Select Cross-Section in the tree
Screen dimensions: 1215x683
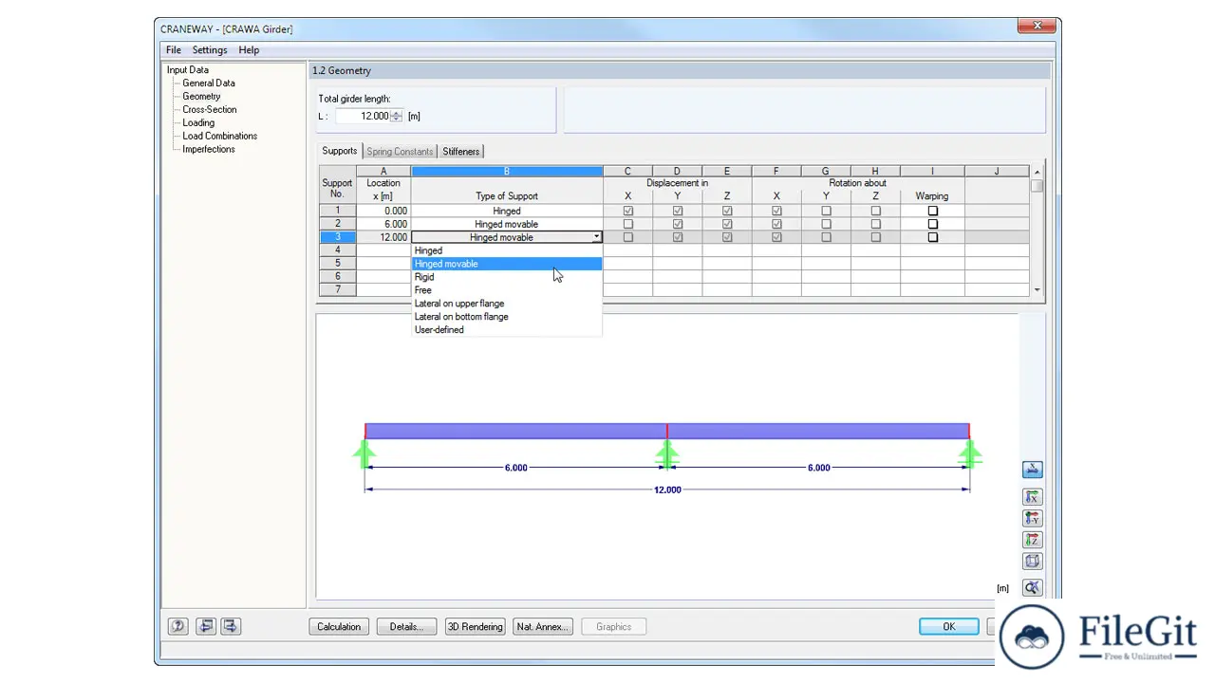210,110
